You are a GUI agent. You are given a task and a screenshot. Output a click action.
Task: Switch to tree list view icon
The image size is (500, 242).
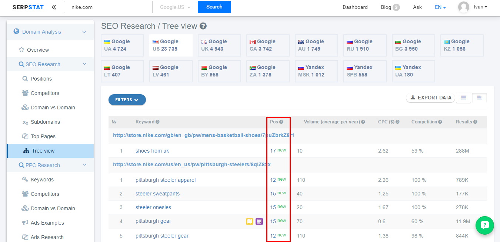(x=479, y=98)
